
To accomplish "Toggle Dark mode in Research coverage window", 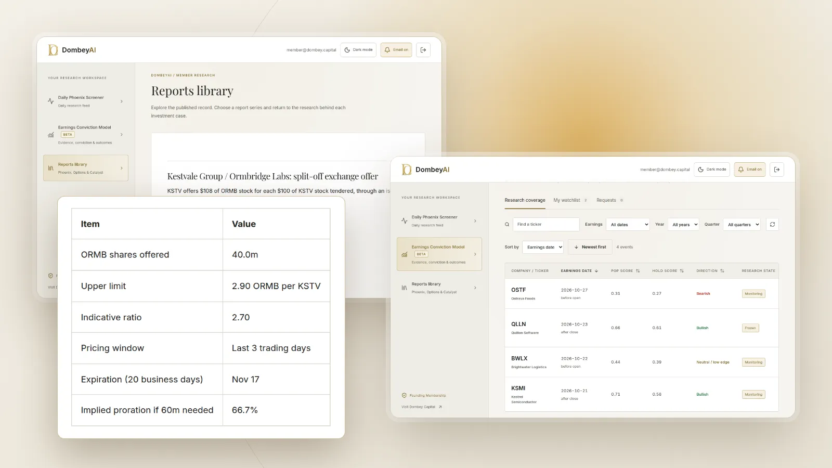I will [x=712, y=170].
